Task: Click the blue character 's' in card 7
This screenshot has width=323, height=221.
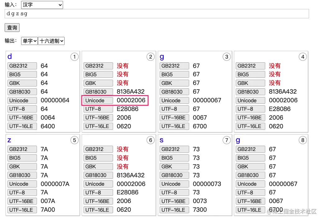Action: [x=161, y=140]
